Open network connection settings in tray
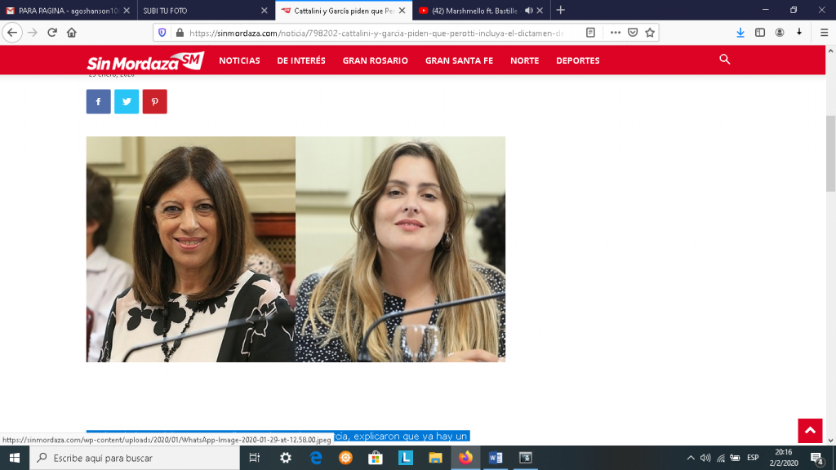Image resolution: width=836 pixels, height=470 pixels. click(721, 458)
